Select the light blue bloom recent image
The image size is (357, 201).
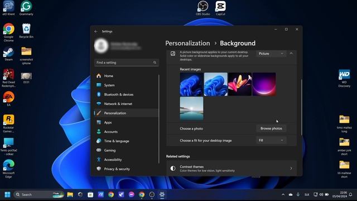point(216,84)
